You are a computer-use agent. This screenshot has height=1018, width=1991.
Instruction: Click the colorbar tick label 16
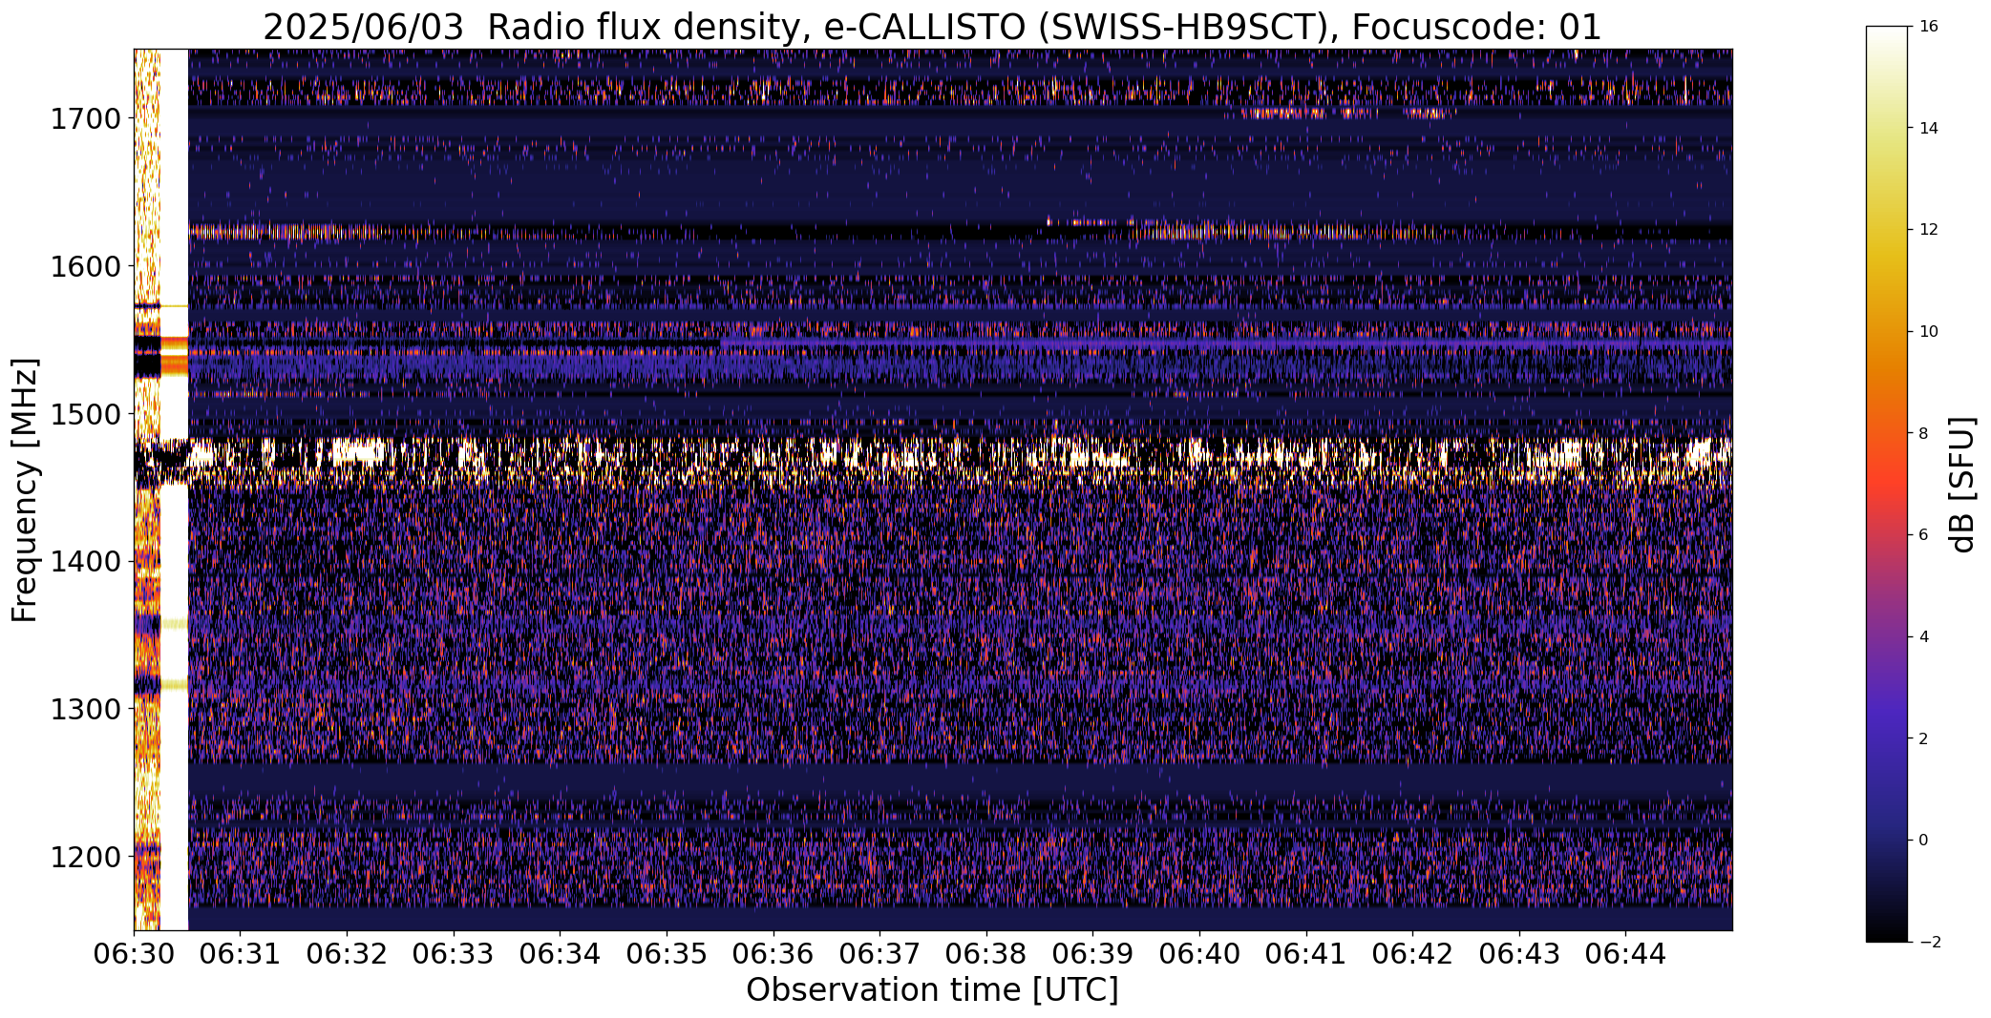tap(1928, 27)
